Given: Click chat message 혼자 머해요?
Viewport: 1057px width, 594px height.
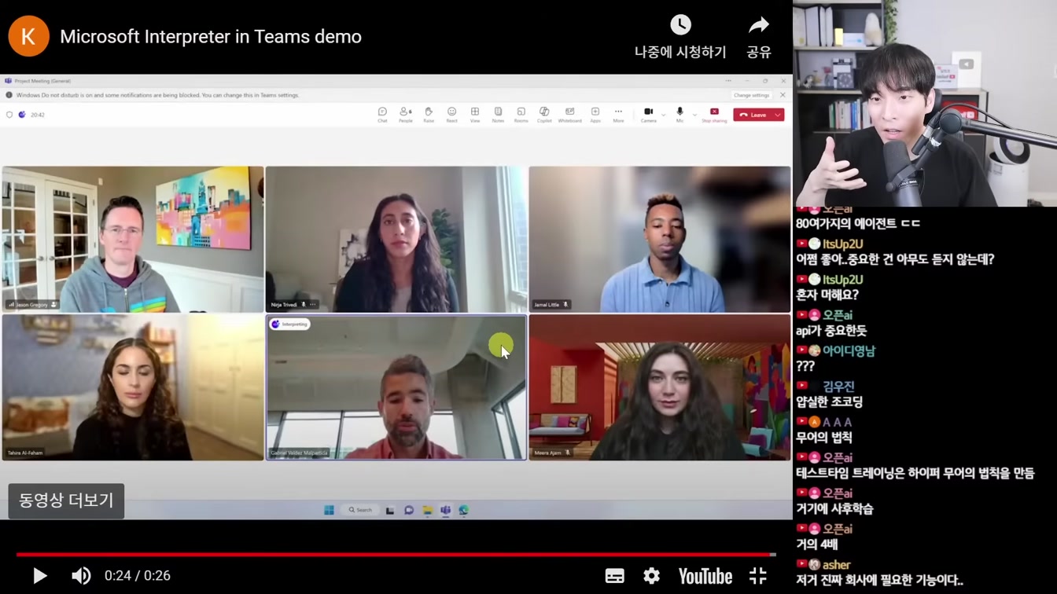Looking at the screenshot, I should 827,295.
